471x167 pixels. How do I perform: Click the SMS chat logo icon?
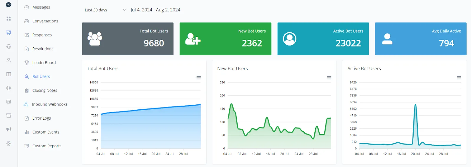[x=9, y=5]
